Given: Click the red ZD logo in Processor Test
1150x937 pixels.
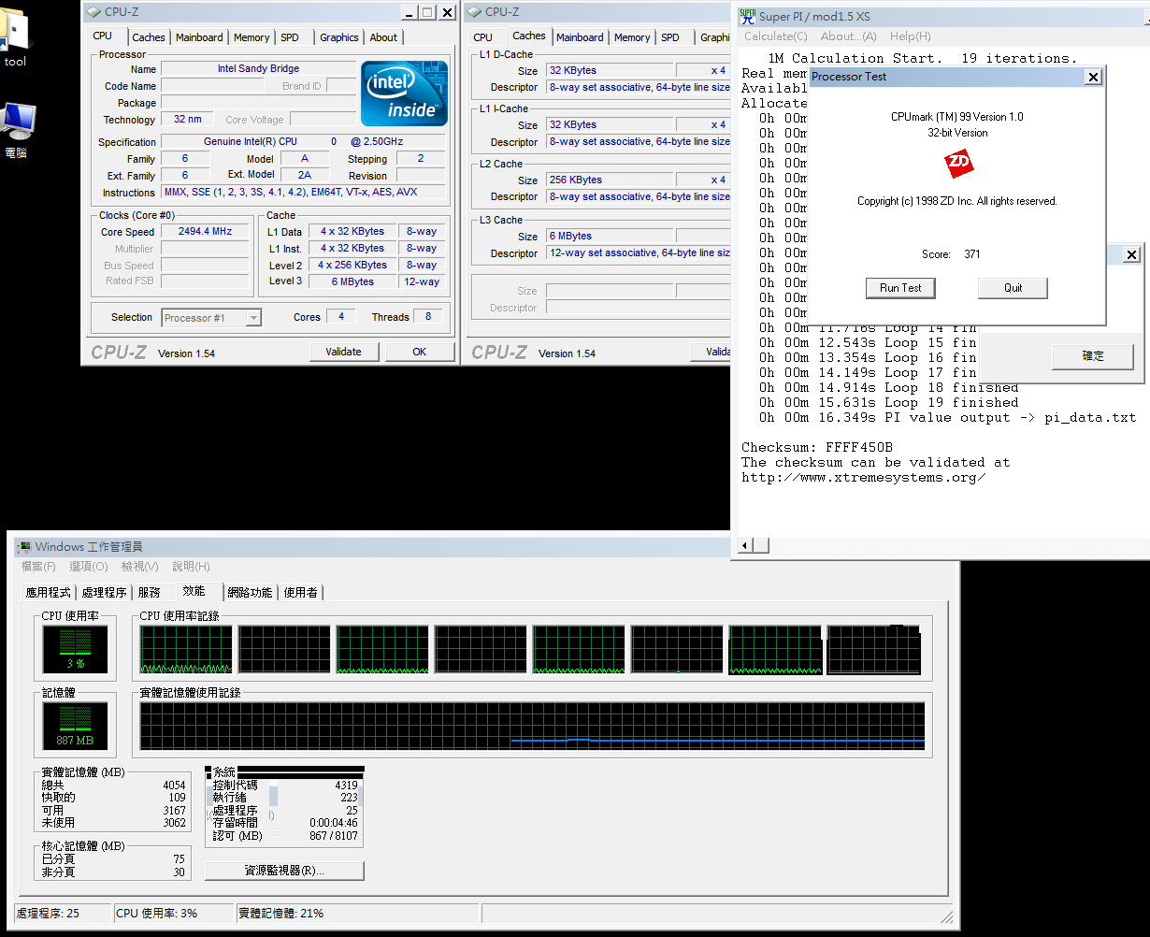Looking at the screenshot, I should 957,166.
